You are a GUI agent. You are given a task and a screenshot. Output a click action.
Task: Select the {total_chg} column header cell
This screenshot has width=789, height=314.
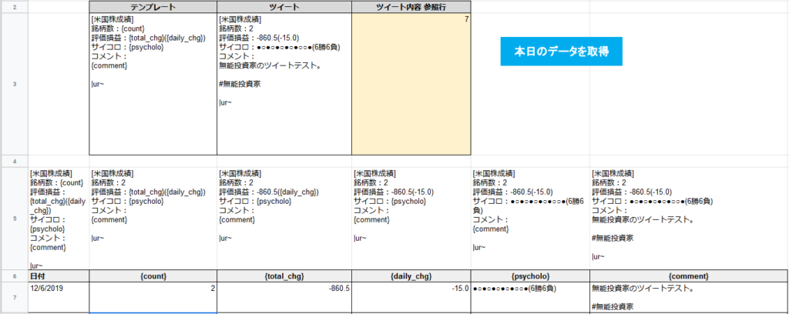[x=284, y=276]
